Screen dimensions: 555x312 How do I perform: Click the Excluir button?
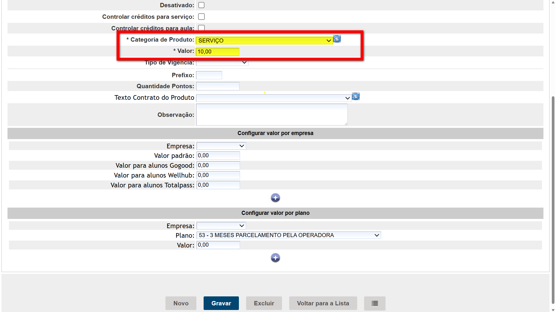pos(264,303)
